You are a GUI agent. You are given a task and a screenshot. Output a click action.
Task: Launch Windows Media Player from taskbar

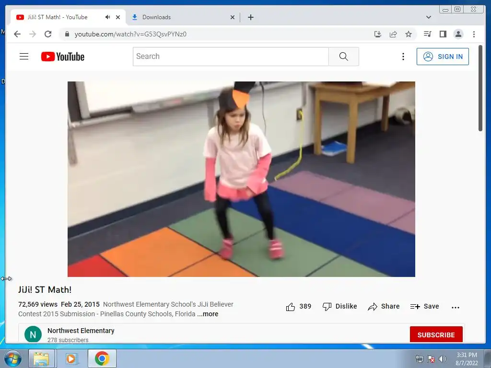click(x=71, y=358)
